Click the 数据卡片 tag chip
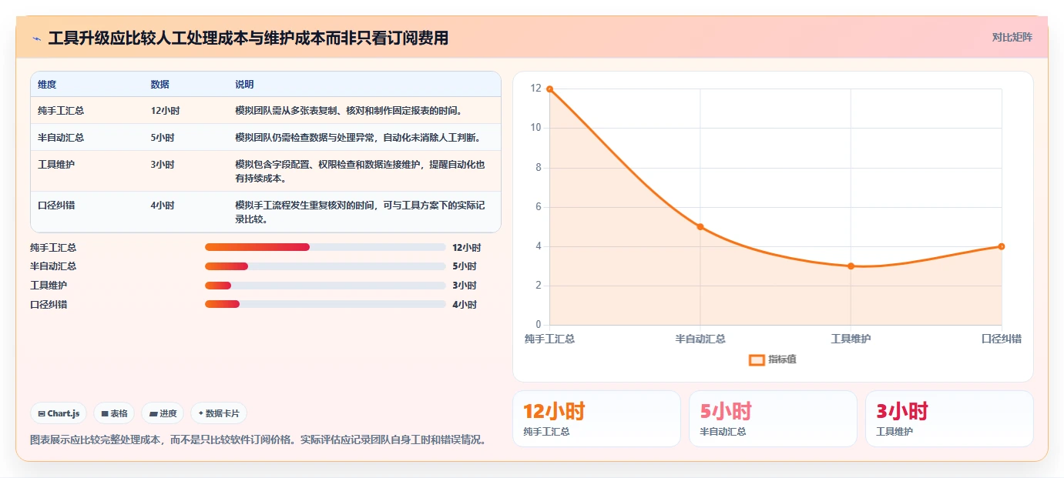 (x=219, y=413)
